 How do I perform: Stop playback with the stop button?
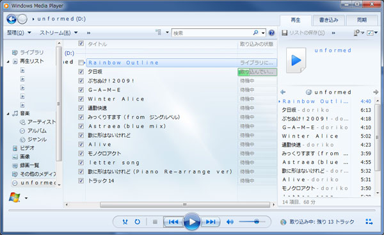coord(155,222)
